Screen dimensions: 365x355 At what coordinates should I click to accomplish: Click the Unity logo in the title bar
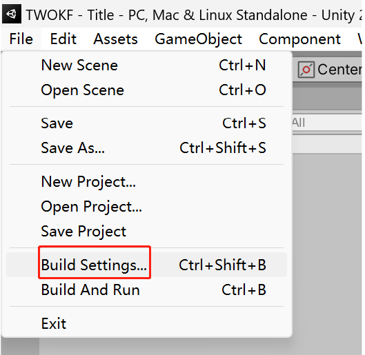pyautogui.click(x=12, y=14)
